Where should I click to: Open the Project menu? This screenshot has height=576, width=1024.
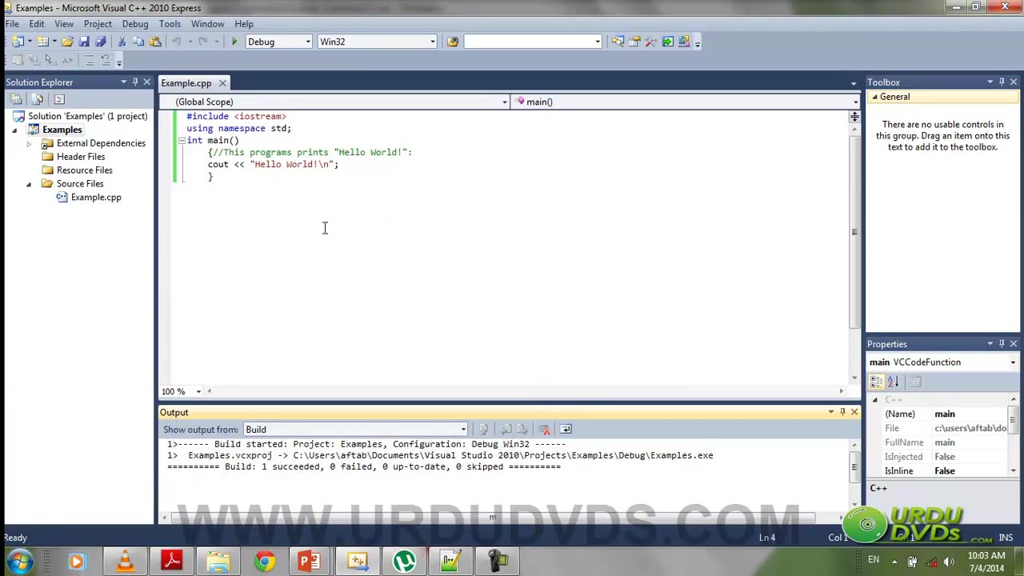(98, 24)
